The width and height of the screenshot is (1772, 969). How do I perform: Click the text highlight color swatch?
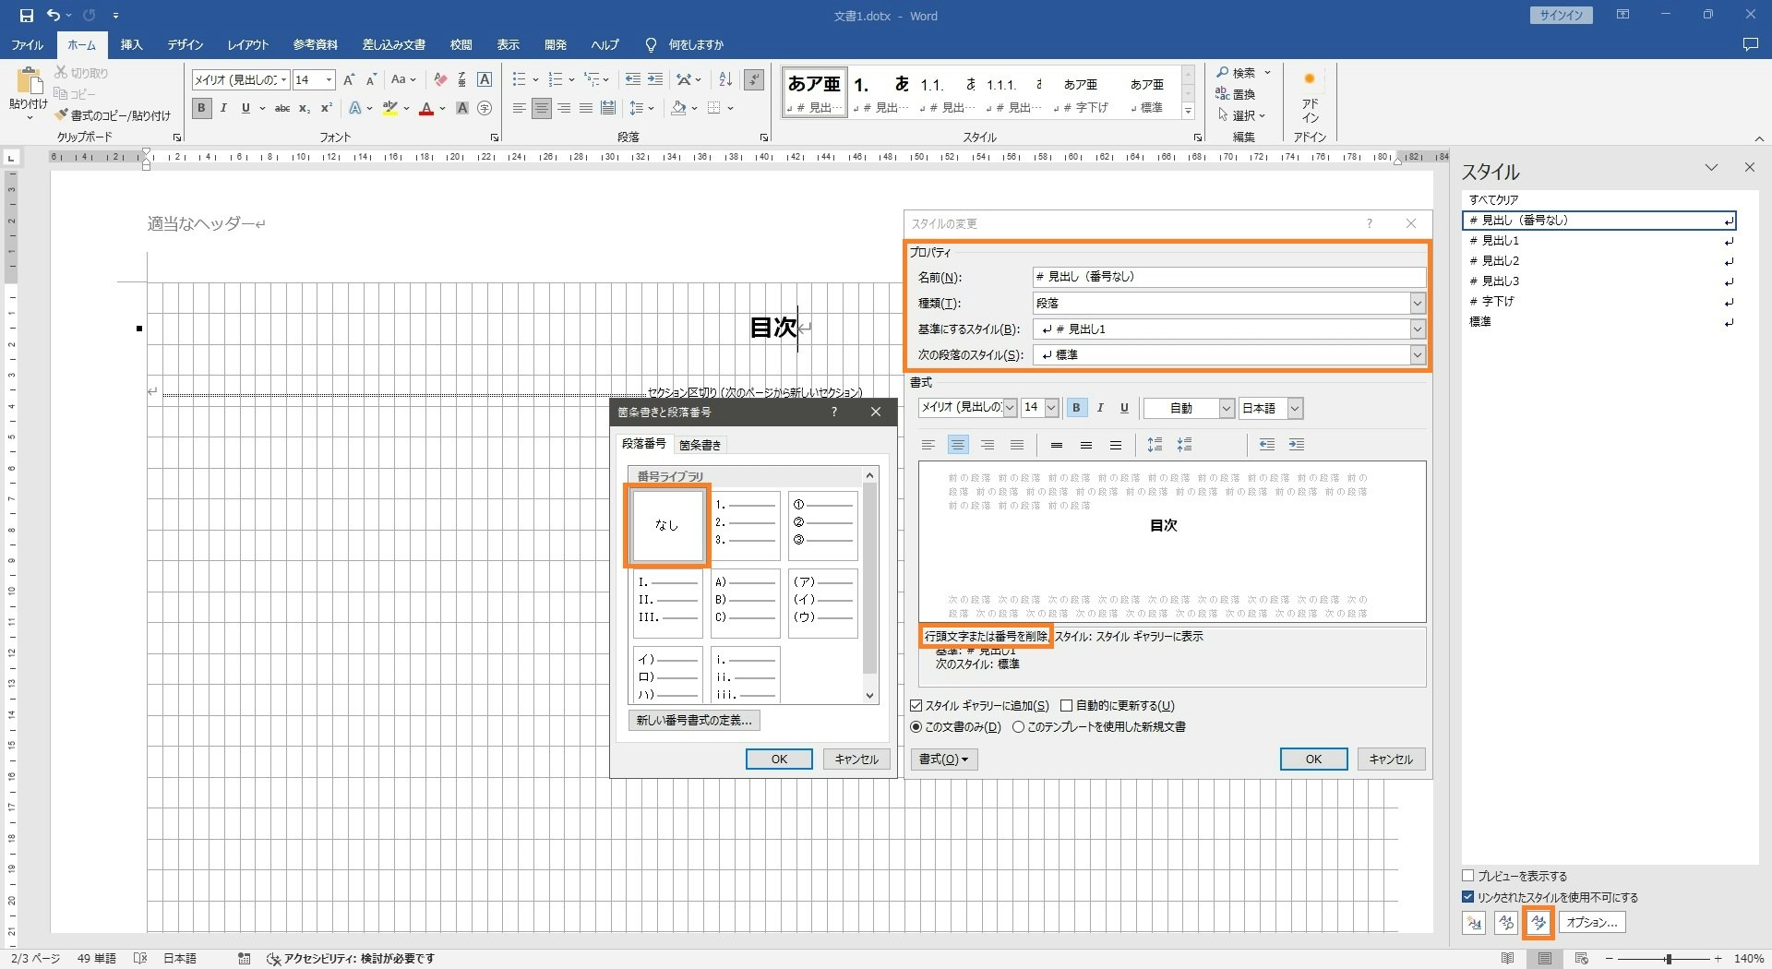390,108
